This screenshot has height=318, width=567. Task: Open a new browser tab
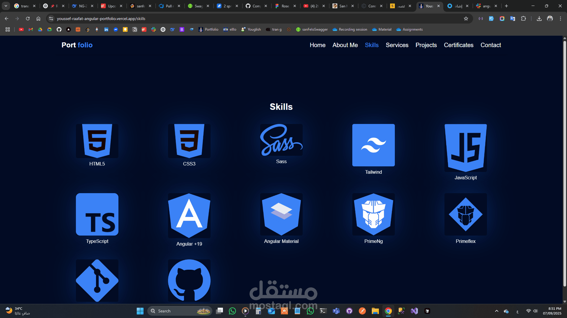(506, 6)
